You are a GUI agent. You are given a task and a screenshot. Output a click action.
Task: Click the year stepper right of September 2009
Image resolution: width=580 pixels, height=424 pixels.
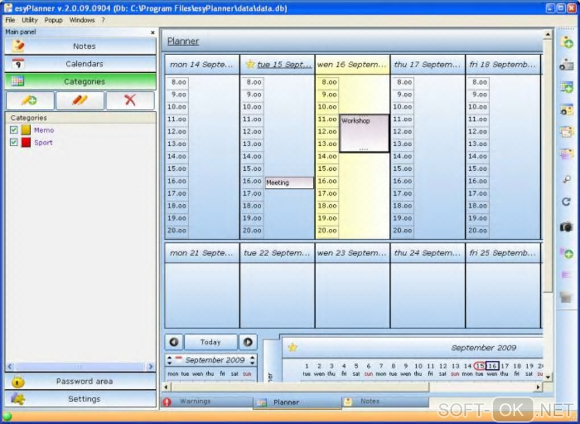click(x=252, y=360)
